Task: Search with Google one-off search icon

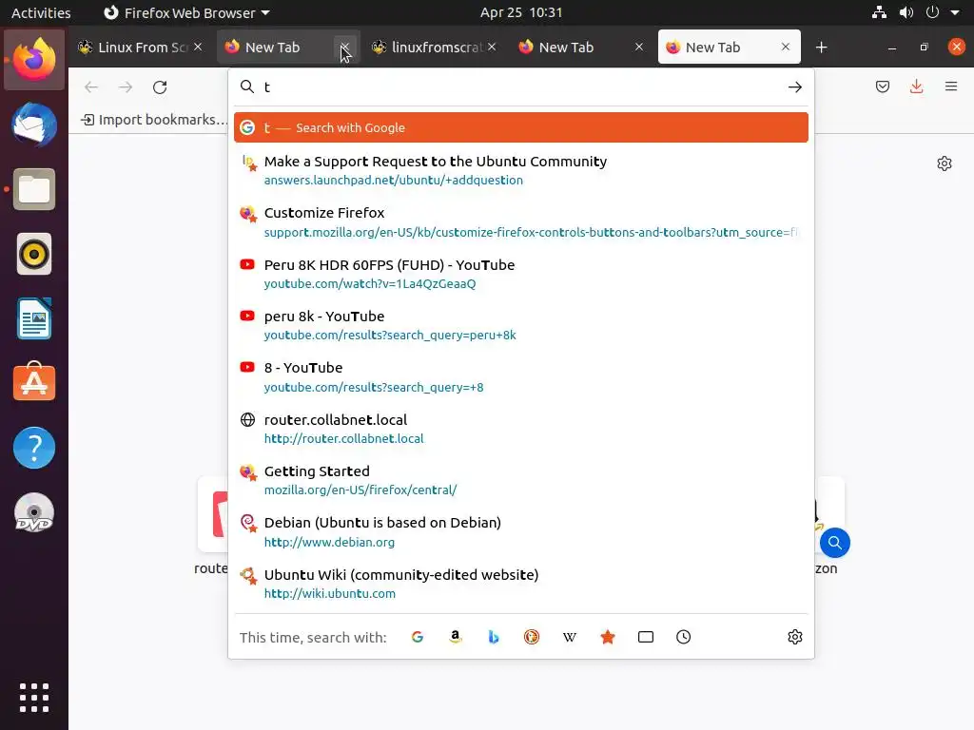Action: 418,637
